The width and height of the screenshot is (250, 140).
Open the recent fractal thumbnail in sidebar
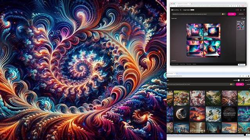241,26
